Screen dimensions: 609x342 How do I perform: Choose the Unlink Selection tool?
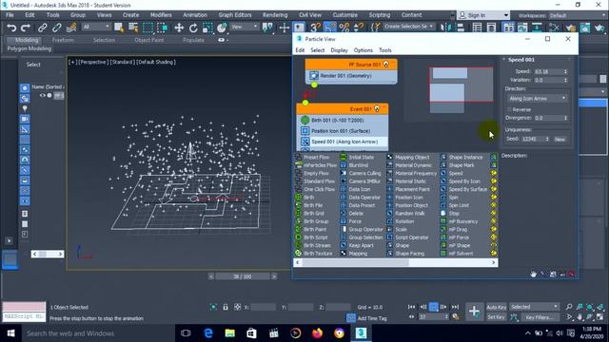click(57, 28)
